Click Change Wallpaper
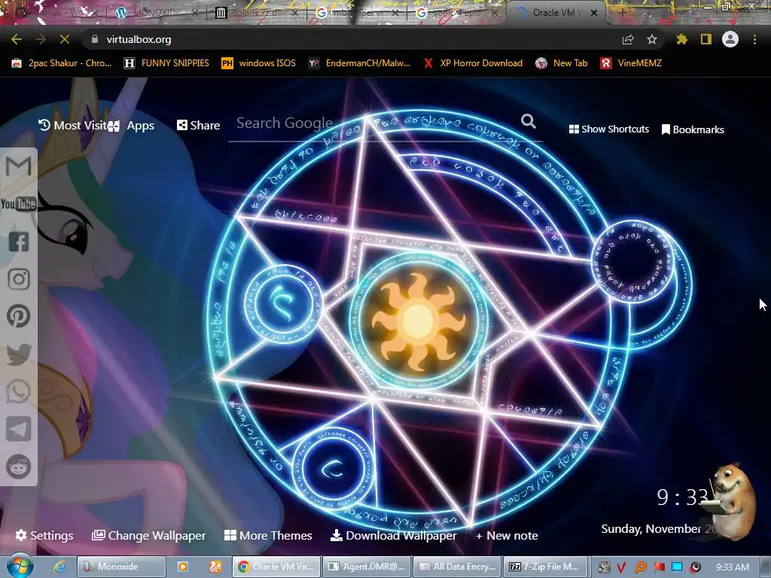Image resolution: width=771 pixels, height=578 pixels. coord(149,535)
